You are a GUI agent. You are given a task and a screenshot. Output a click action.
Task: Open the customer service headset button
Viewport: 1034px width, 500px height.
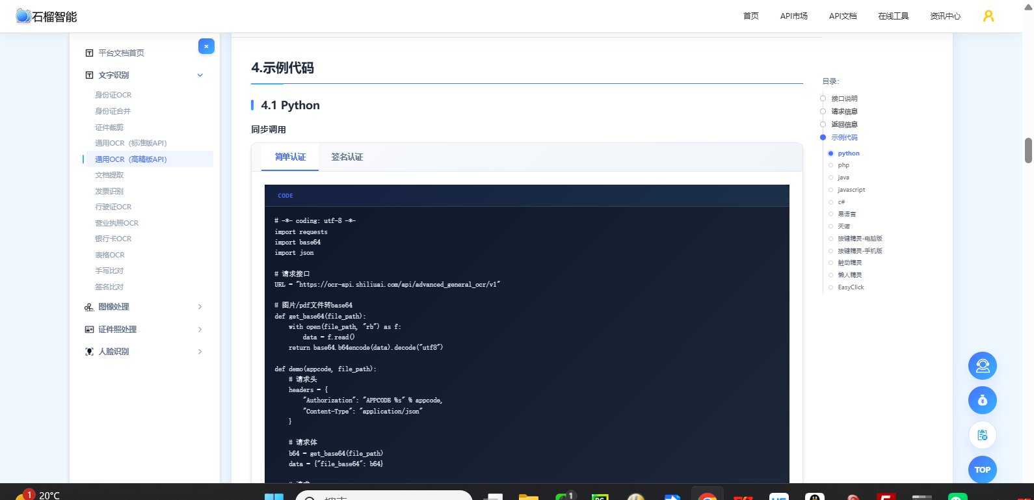pos(983,365)
